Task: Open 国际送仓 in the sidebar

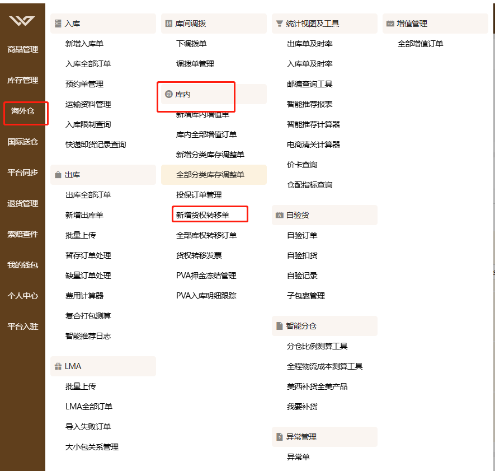Action: click(23, 142)
